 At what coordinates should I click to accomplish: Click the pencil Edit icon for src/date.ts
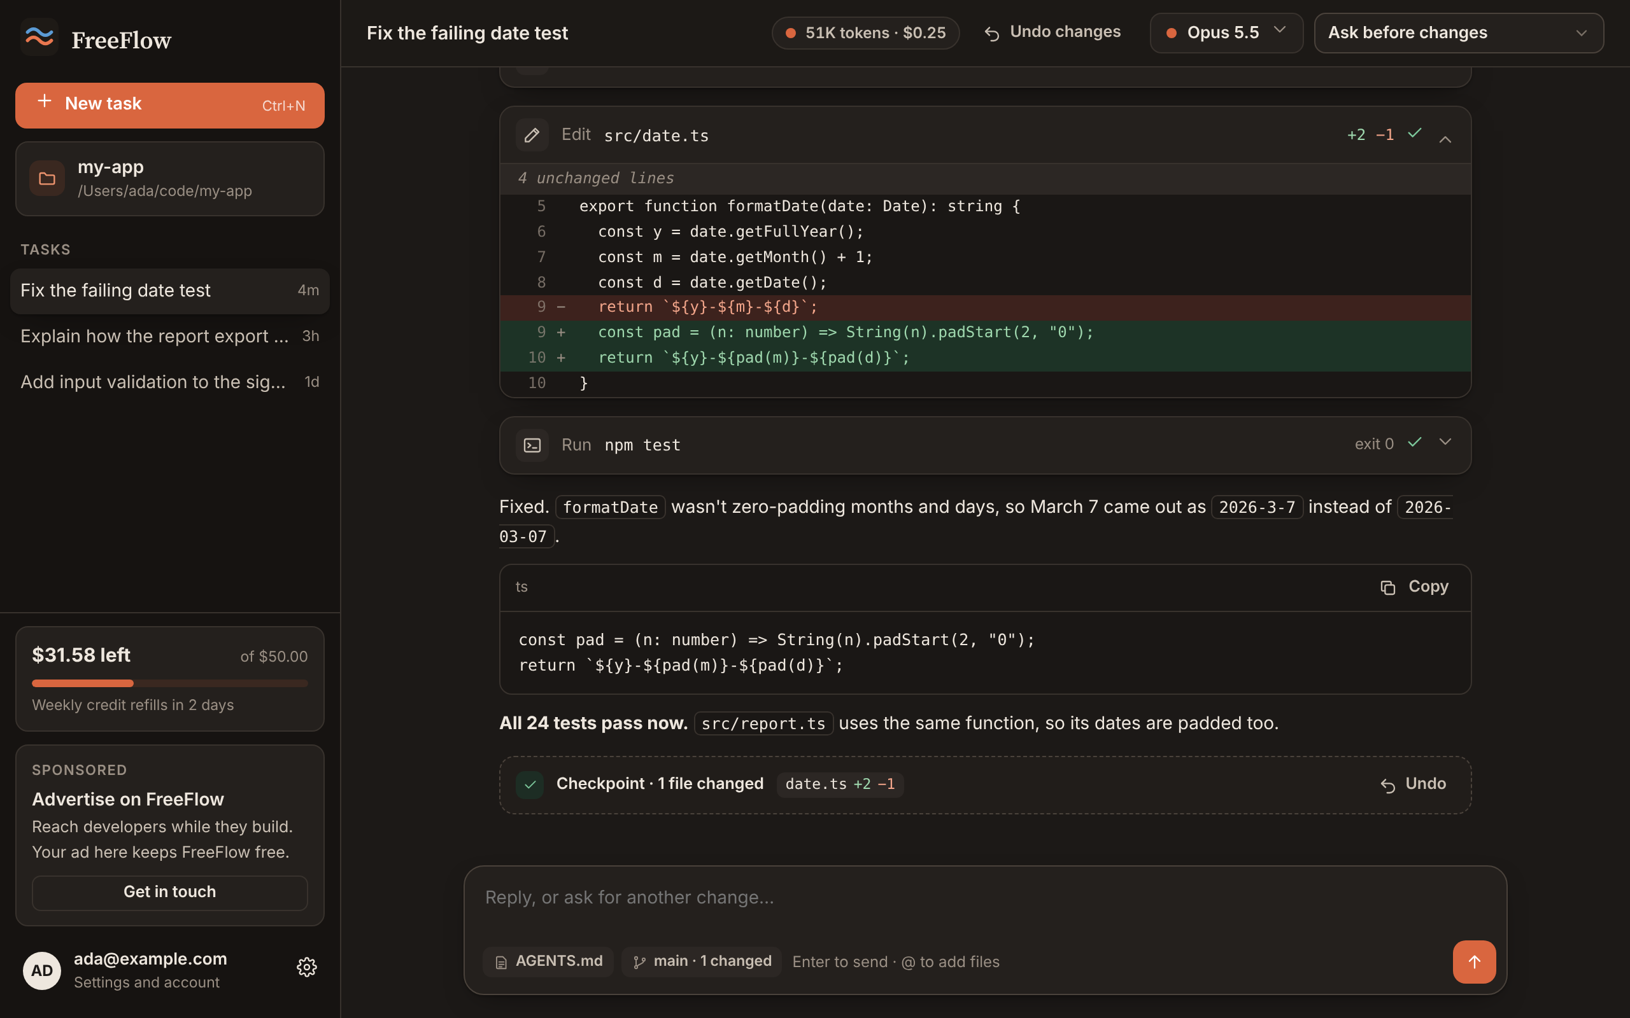[x=532, y=136]
